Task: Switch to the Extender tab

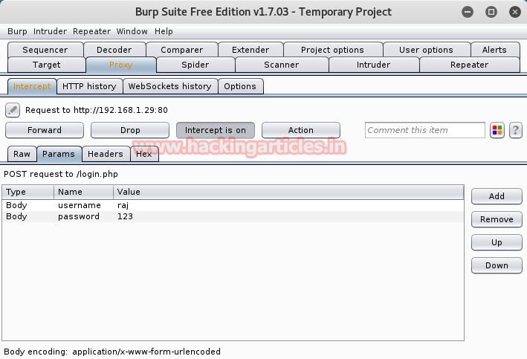Action: point(250,50)
